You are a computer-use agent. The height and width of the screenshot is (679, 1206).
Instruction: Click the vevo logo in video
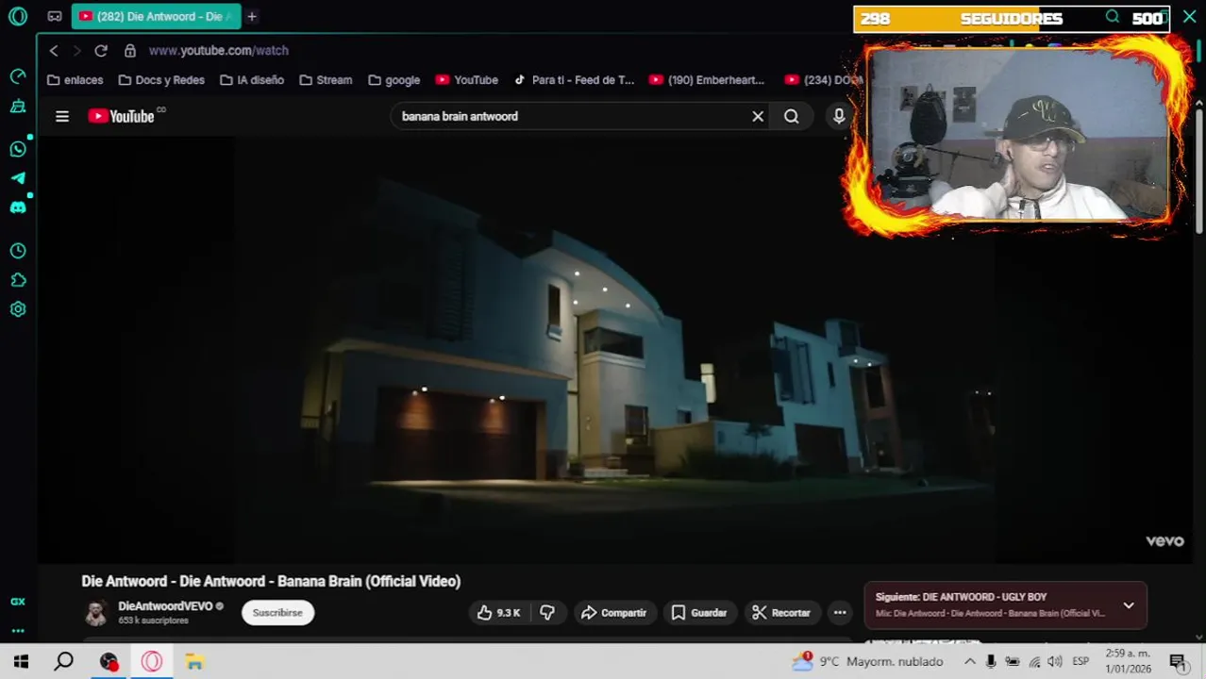(x=1164, y=541)
